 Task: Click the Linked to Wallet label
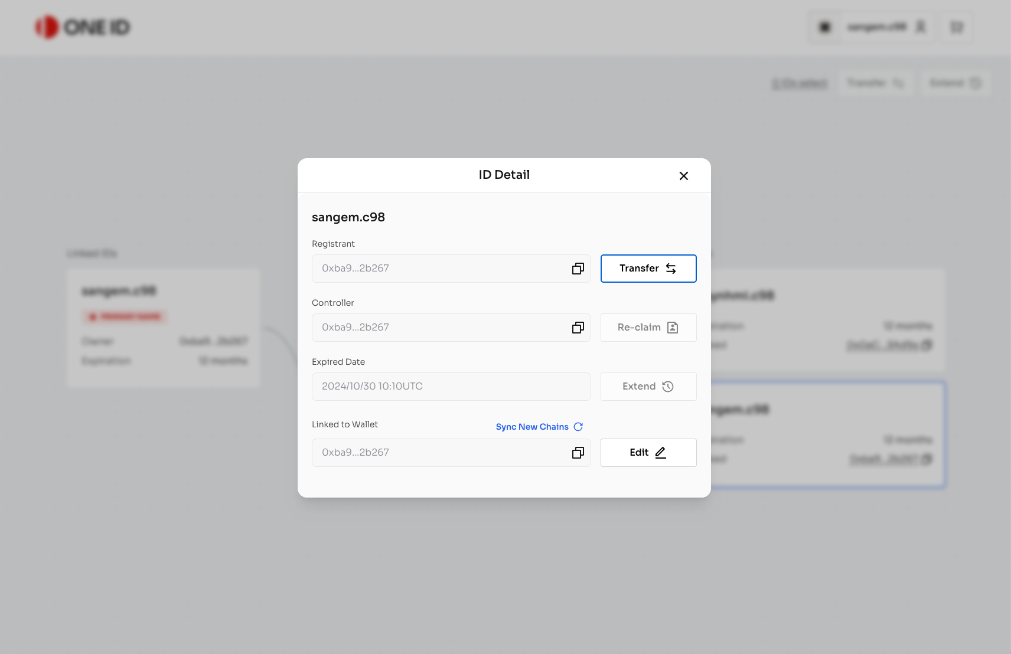(345, 424)
